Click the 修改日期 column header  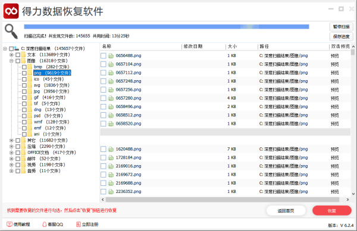tap(193, 46)
